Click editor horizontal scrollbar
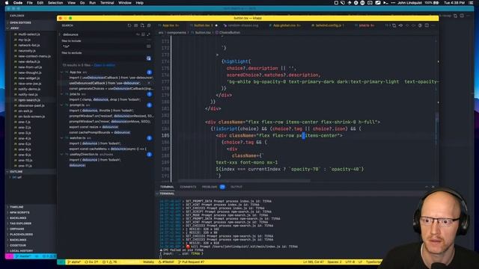The height and width of the screenshot is (269, 479). (x=245, y=181)
